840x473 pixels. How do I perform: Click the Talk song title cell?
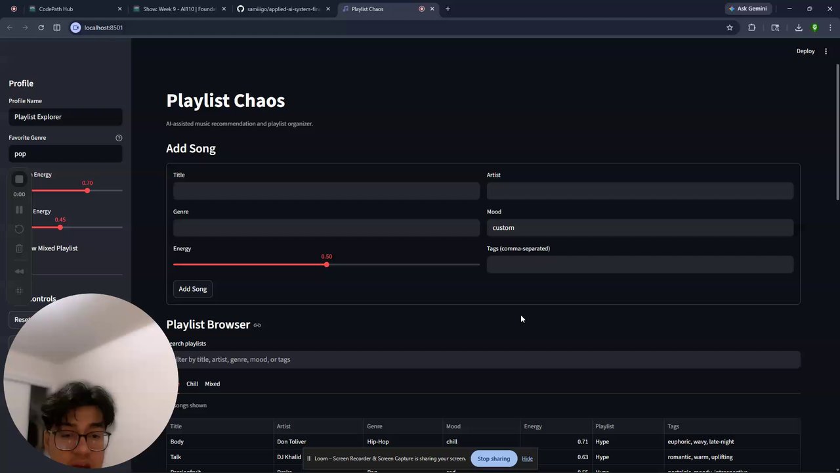point(220,457)
